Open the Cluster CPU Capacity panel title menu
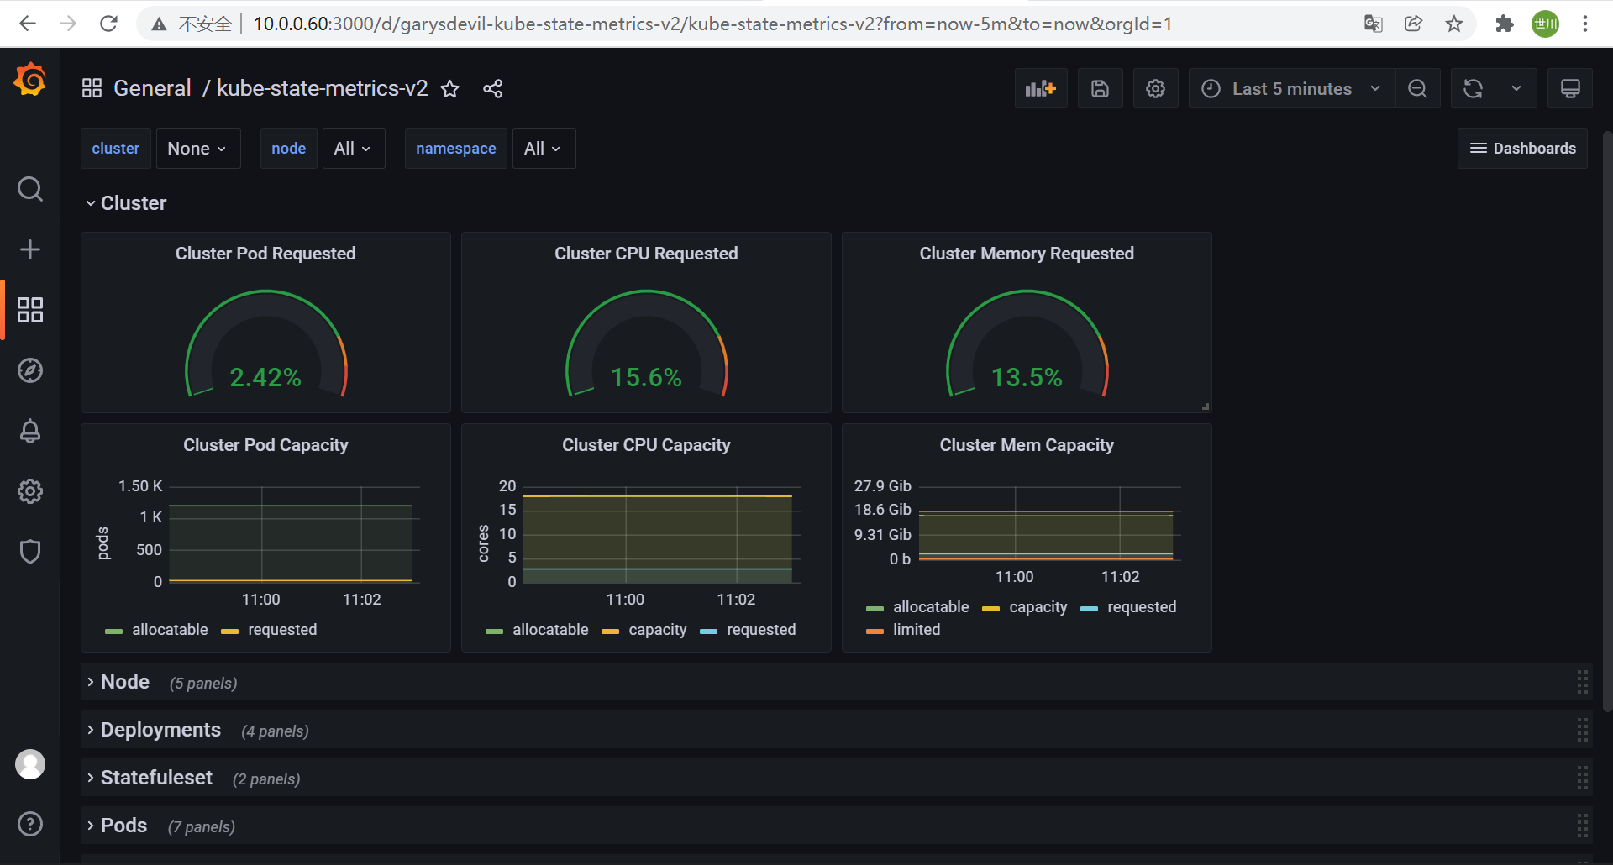The width and height of the screenshot is (1613, 865). (646, 445)
